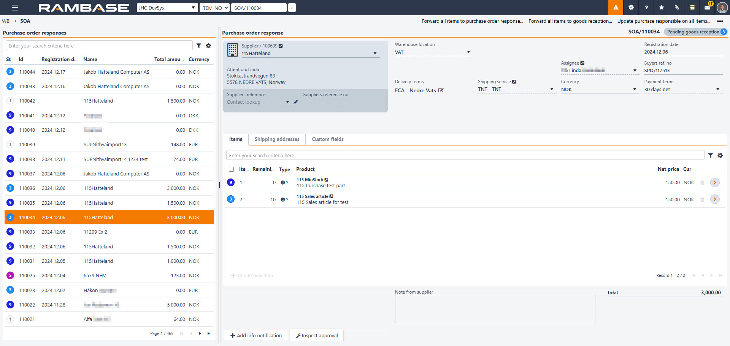Open items list settings gear
The height and width of the screenshot is (346, 730).
tap(720, 155)
